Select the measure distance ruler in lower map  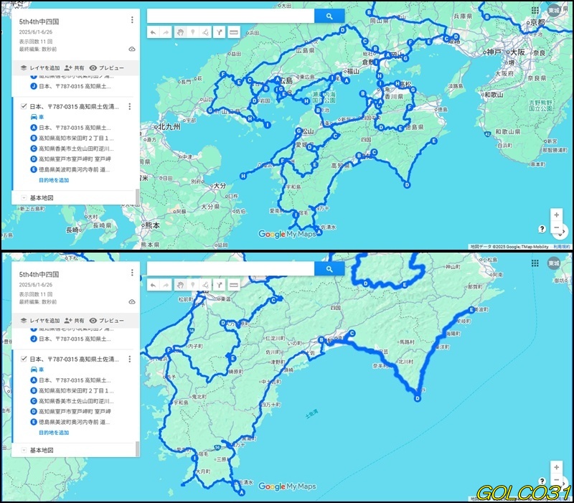tap(232, 284)
